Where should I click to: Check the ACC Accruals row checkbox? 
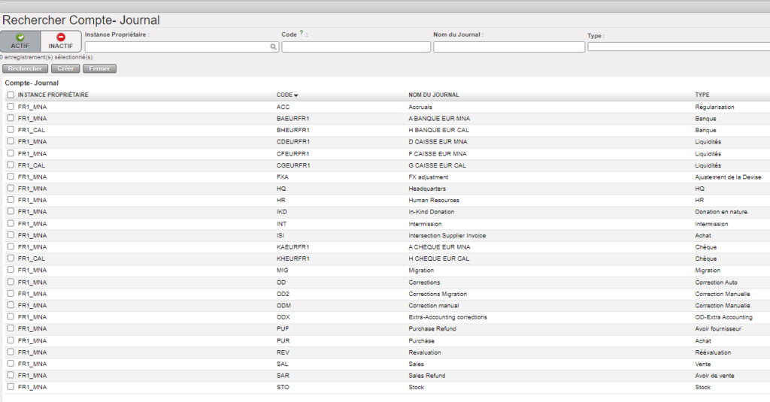[11, 107]
